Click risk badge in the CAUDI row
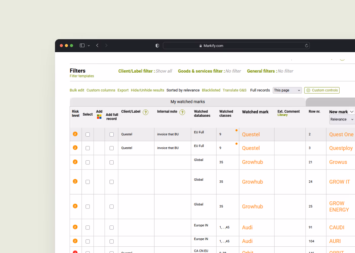This screenshot has width=355, height=253. pos(75,227)
